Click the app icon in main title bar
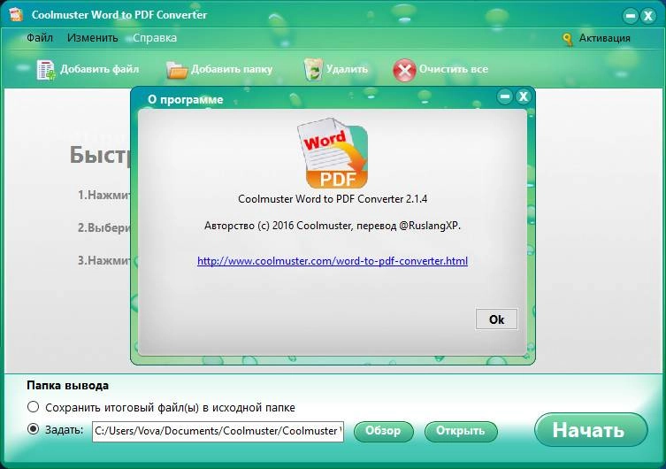 pyautogui.click(x=16, y=14)
